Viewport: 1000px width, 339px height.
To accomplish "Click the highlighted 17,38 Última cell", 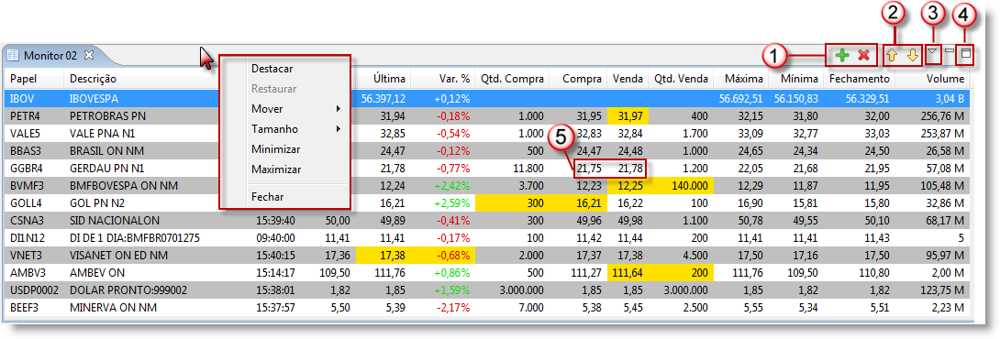I will click(383, 256).
